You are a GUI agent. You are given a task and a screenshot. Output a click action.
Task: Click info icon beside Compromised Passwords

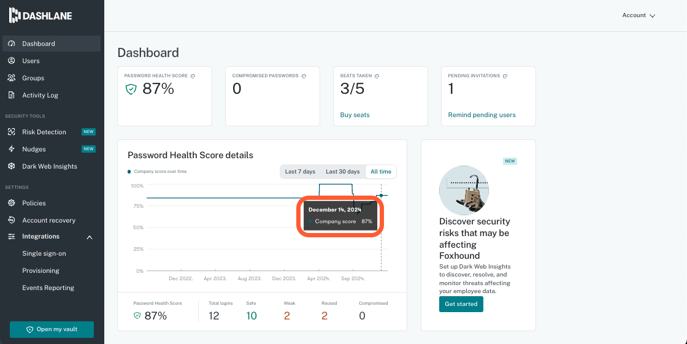click(x=304, y=76)
